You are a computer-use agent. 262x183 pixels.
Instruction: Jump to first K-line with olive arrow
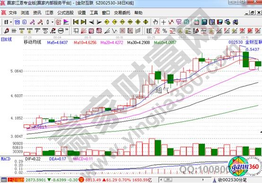(76, 22)
